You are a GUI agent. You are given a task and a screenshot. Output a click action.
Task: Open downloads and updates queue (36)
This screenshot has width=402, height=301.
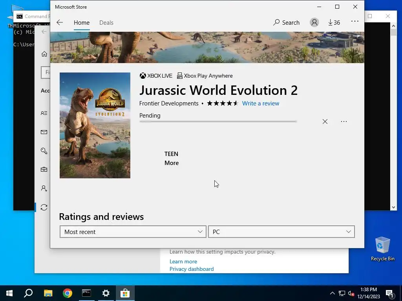(x=334, y=22)
